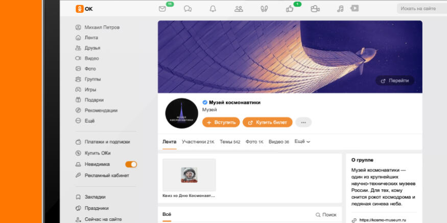447x223 pixels.
Task: Click the Музей космонавтики group title
Action: click(x=234, y=102)
